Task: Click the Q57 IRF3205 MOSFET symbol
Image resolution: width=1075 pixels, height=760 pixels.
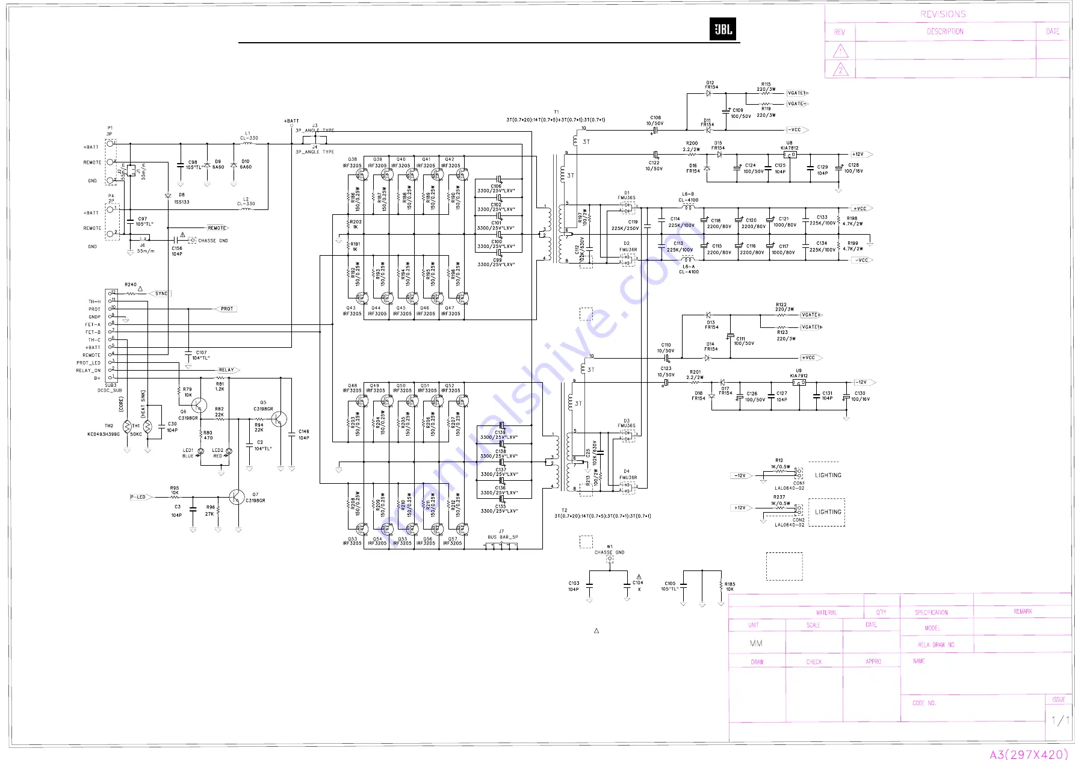Action: click(x=462, y=529)
